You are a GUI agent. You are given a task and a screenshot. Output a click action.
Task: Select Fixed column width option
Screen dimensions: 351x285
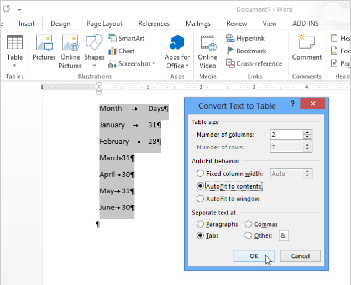pyautogui.click(x=201, y=174)
